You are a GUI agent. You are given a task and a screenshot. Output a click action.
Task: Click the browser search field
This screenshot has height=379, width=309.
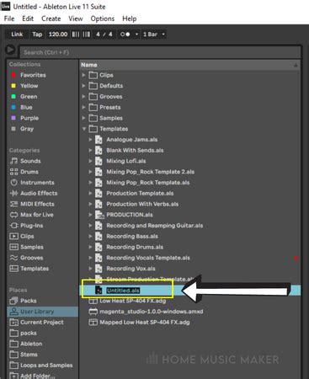(160, 52)
